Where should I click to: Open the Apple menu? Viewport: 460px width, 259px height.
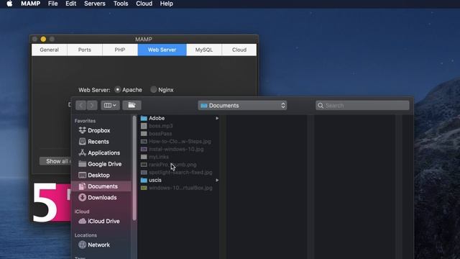click(x=9, y=4)
